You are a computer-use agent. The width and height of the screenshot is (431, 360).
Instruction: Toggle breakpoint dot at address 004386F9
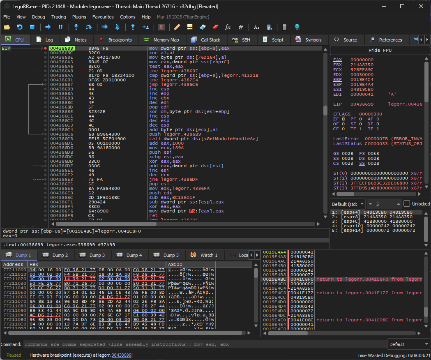45,216
